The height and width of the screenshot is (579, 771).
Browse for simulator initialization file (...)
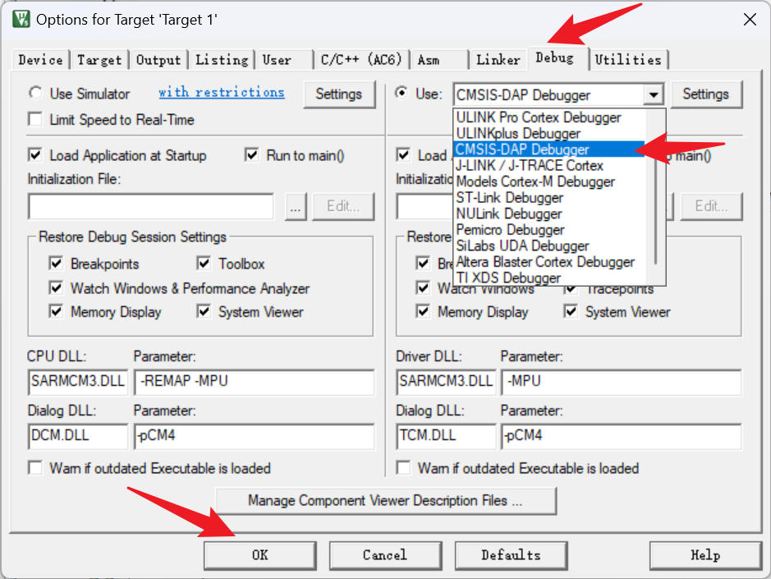[x=296, y=206]
